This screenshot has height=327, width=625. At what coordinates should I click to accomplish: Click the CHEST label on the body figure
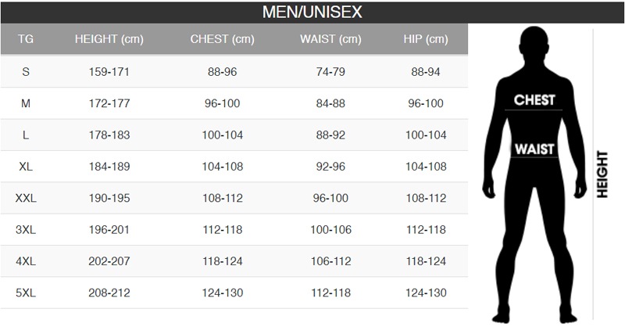(534, 100)
